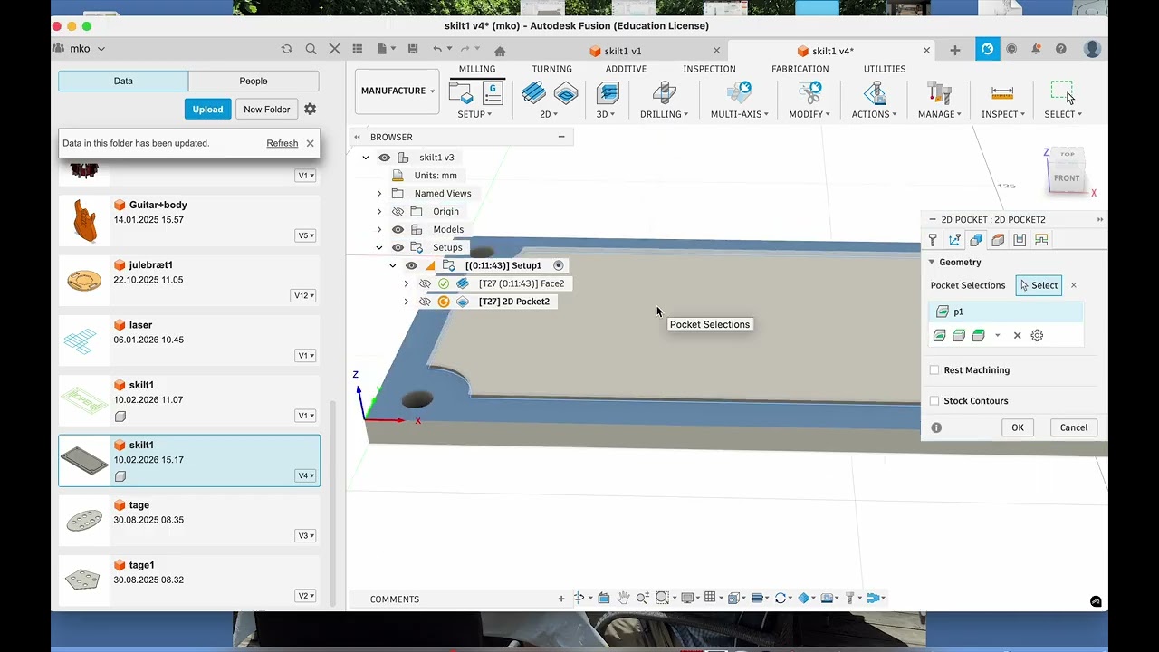This screenshot has width=1159, height=652.
Task: Open the Manage tool library icon
Action: (x=939, y=92)
